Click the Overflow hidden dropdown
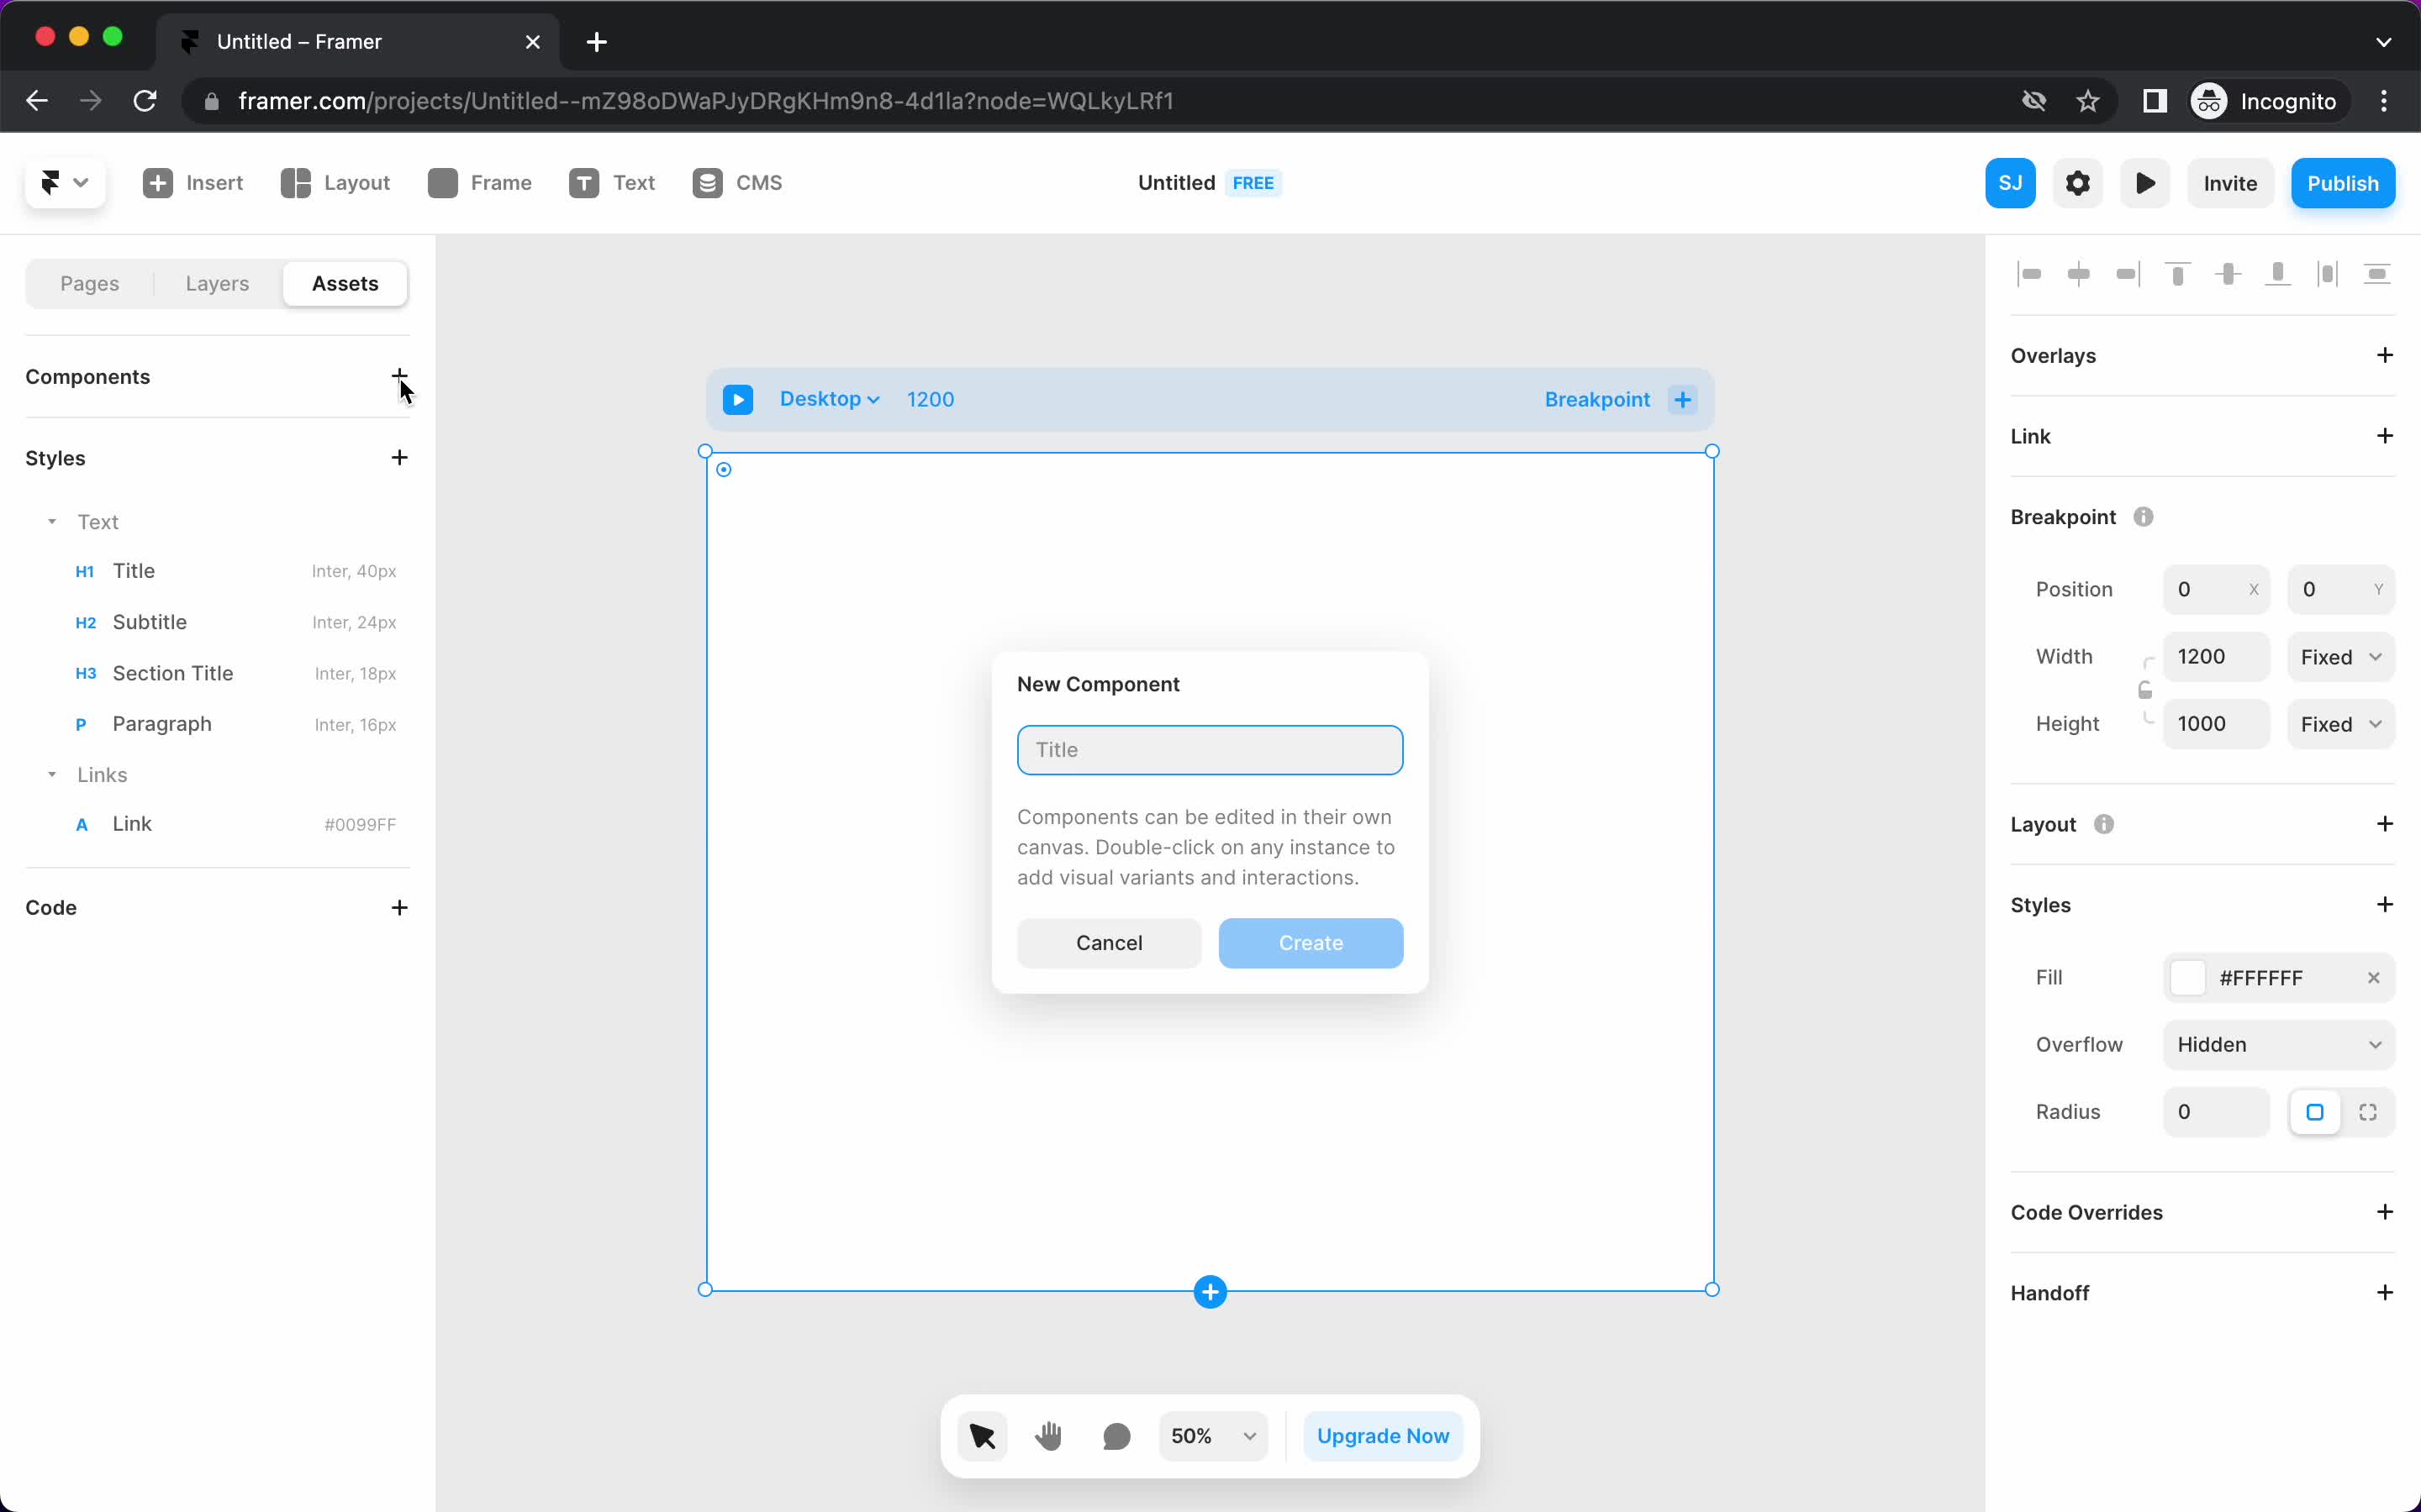This screenshot has height=1512, width=2421. point(2278,1043)
